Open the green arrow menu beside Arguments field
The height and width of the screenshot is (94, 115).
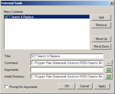(109, 70)
